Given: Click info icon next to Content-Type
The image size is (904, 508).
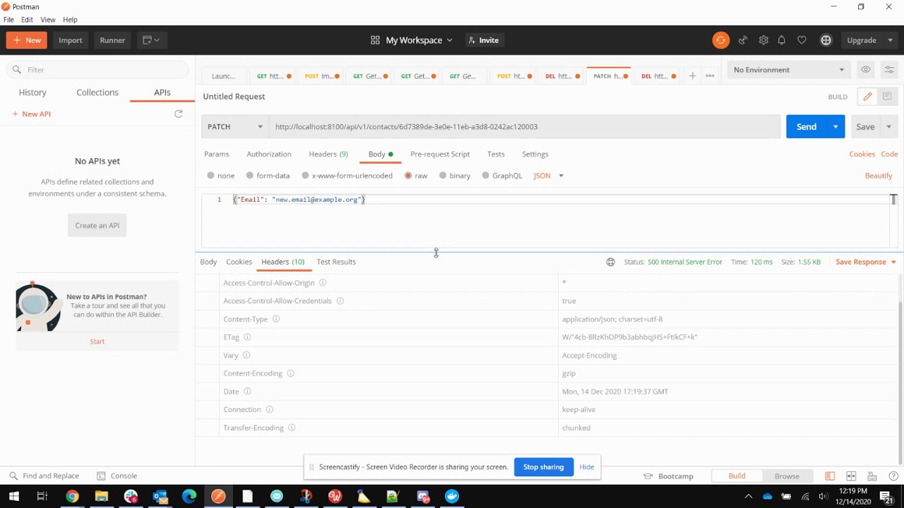Looking at the screenshot, I should point(276,319).
